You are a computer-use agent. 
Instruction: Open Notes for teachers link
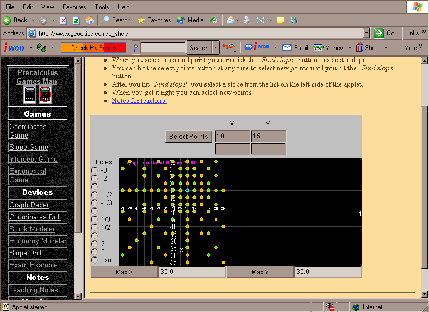click(x=139, y=101)
